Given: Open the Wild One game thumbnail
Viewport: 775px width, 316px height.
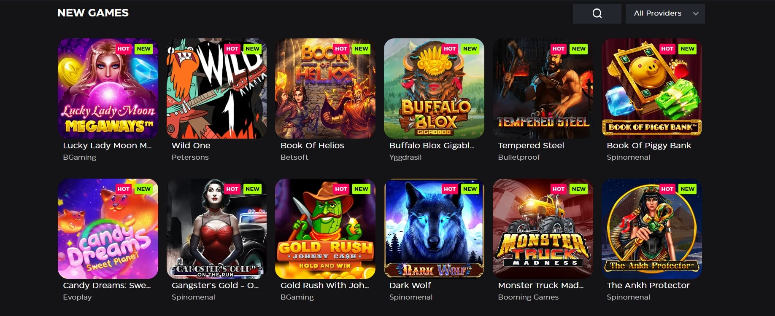Looking at the screenshot, I should (x=217, y=88).
